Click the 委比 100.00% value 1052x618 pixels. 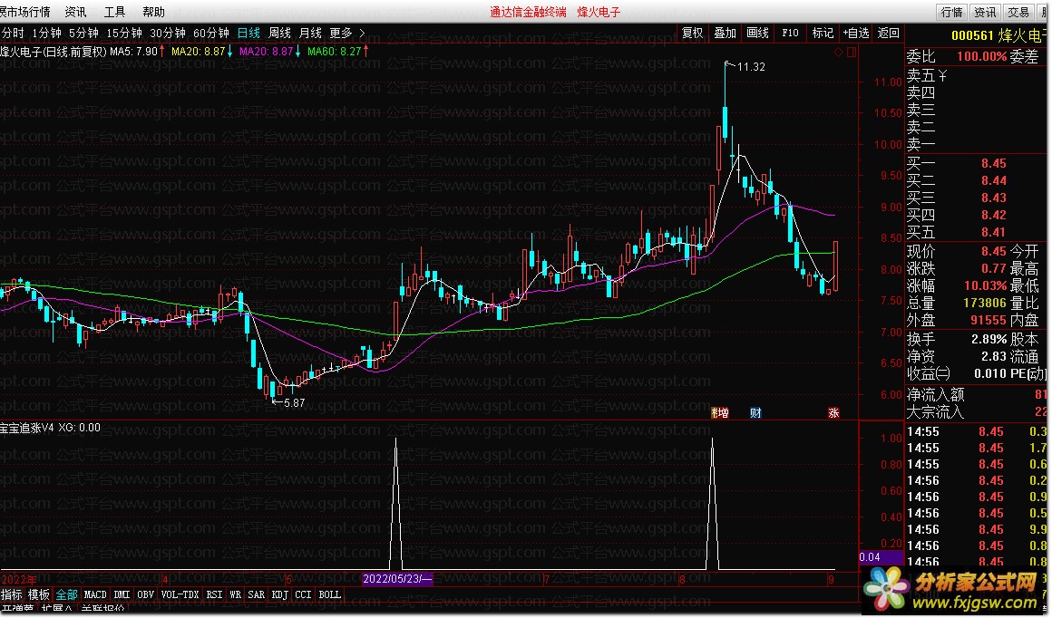[981, 56]
